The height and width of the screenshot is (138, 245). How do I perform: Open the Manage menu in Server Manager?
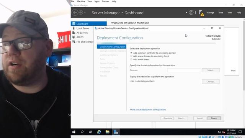[210, 13]
